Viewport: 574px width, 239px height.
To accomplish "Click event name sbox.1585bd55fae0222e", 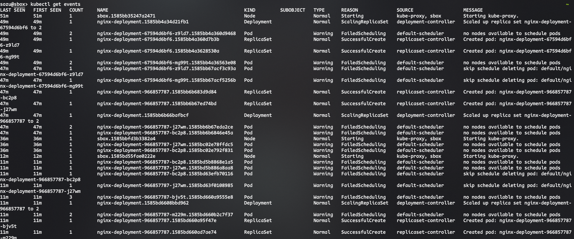I will 126,156.
